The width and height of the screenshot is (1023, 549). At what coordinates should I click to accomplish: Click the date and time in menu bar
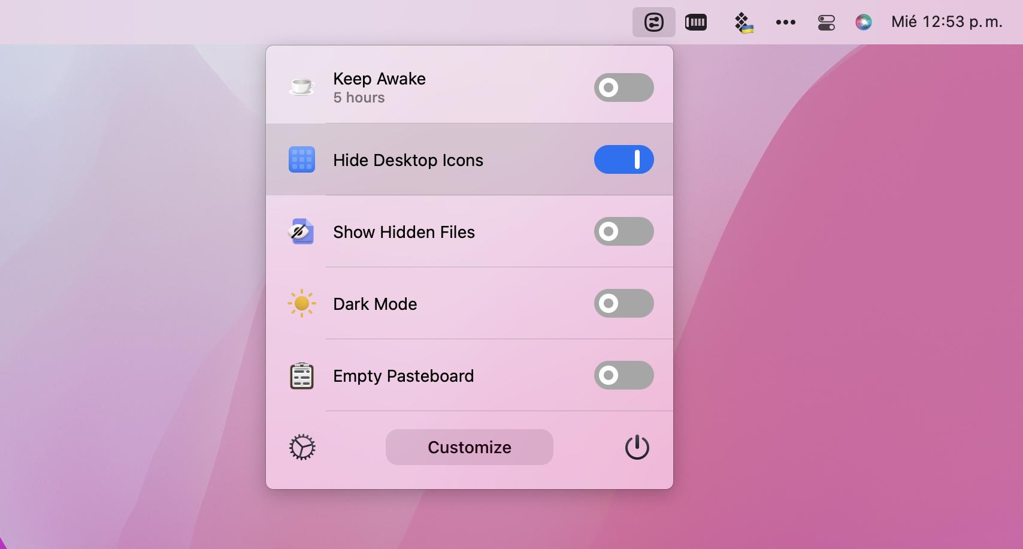pos(946,22)
